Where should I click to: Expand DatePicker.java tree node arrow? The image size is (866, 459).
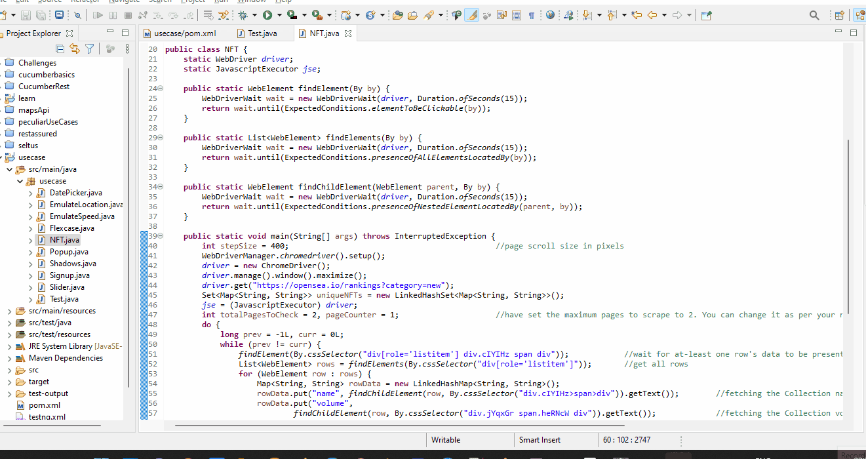click(x=30, y=193)
